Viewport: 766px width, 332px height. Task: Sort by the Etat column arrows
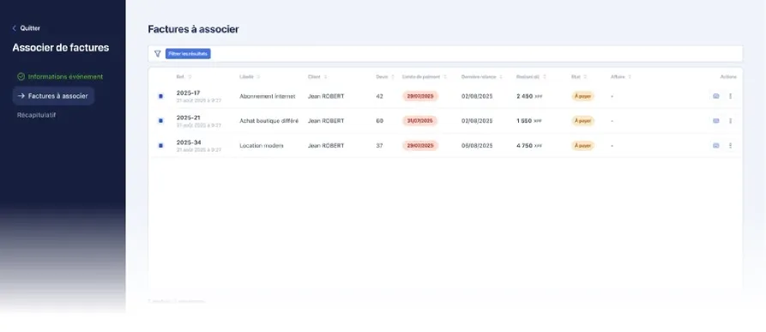(x=585, y=76)
